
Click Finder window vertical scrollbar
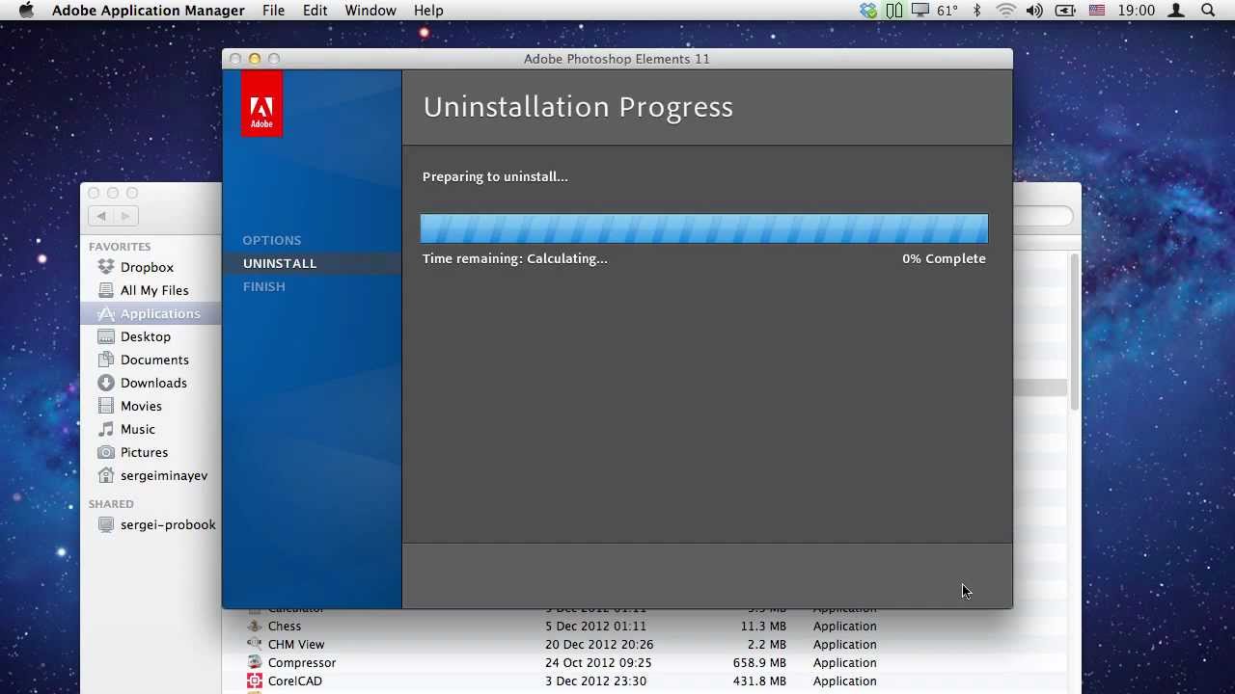pos(1074,333)
